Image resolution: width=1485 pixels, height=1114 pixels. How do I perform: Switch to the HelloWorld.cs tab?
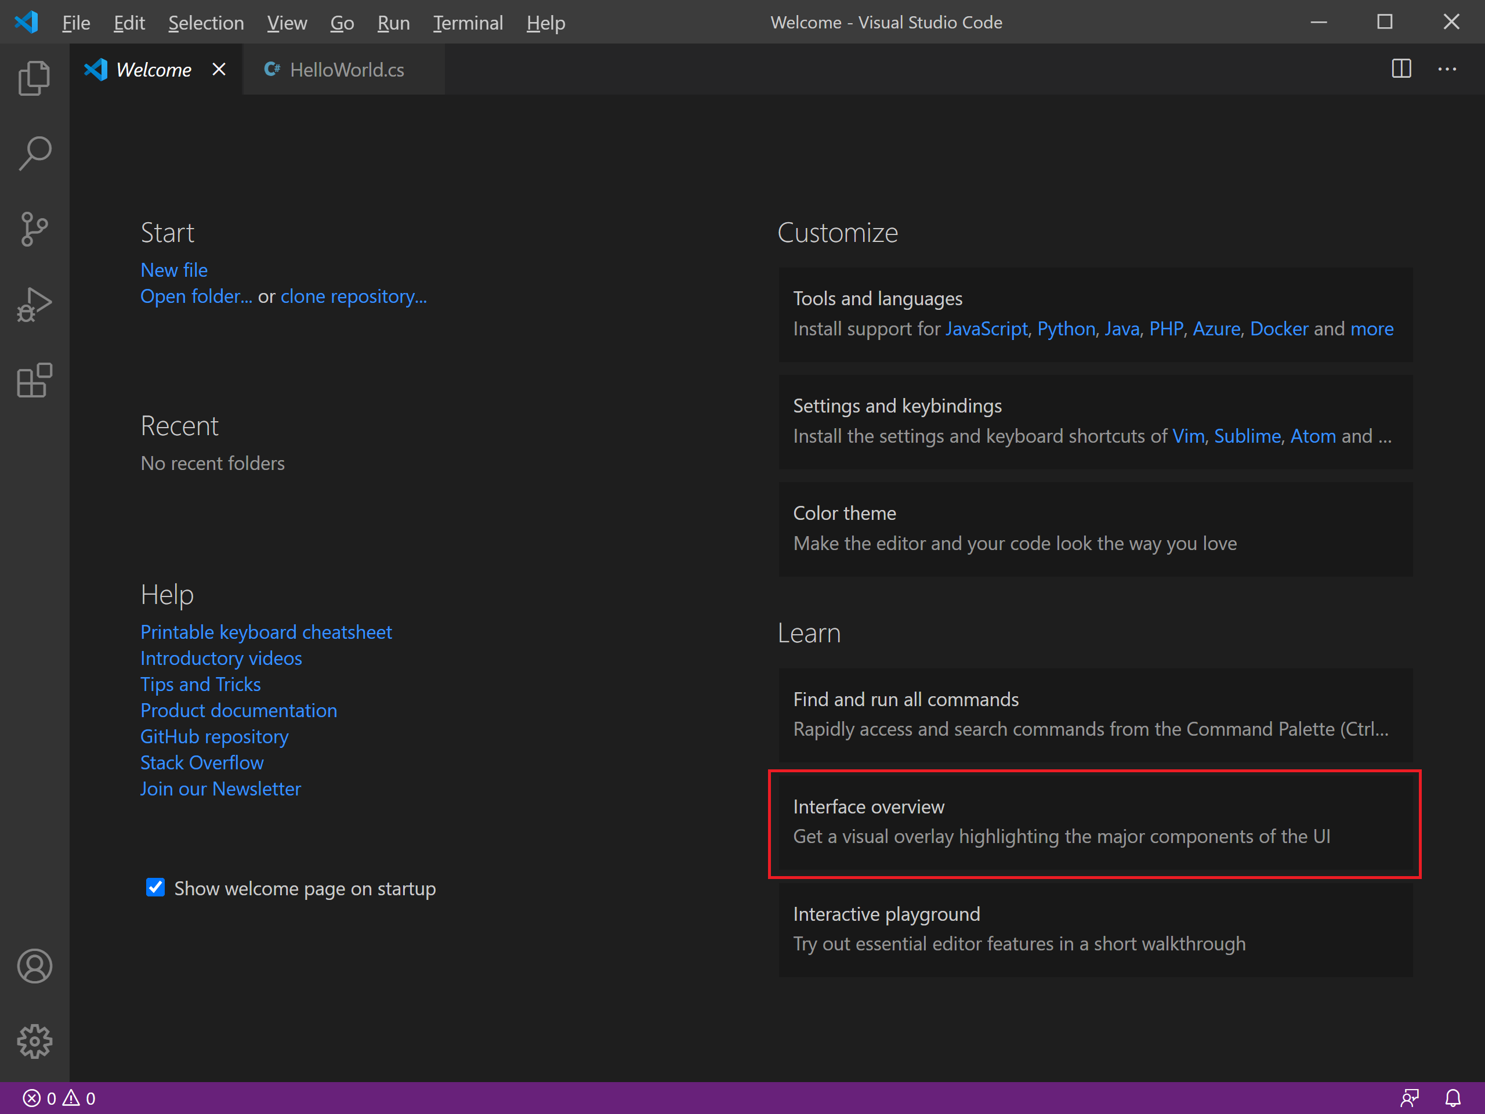[346, 70]
